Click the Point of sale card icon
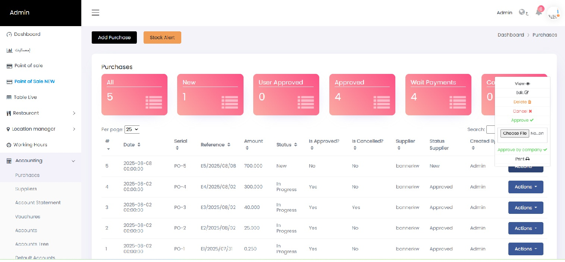The image size is (565, 262). [9, 66]
